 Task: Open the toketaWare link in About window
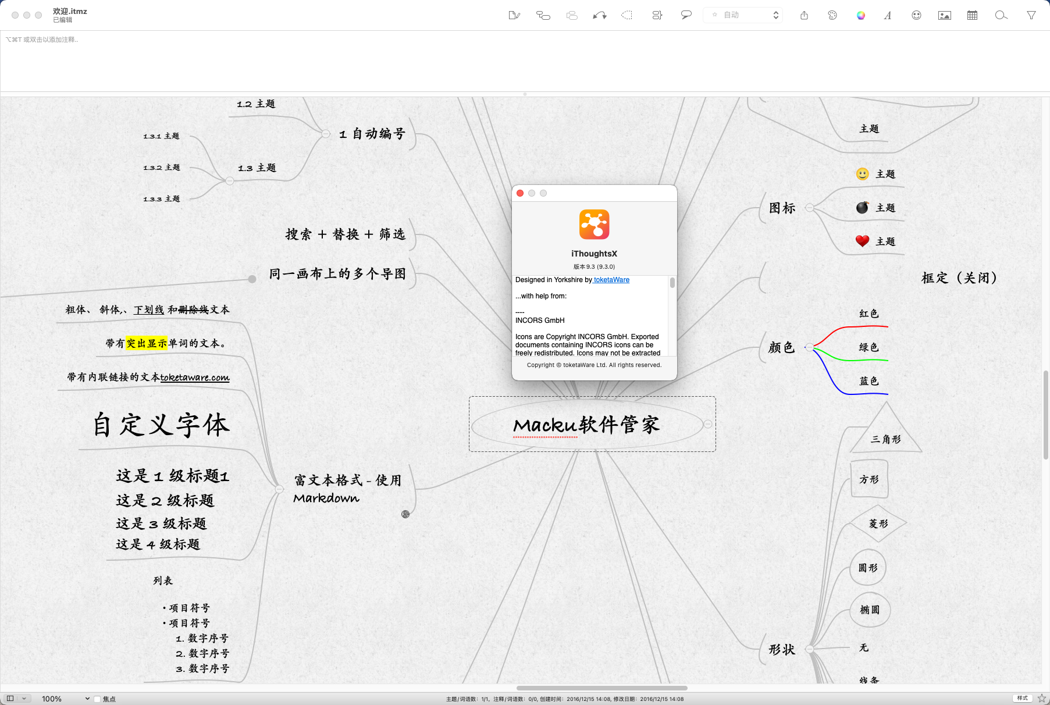611,280
